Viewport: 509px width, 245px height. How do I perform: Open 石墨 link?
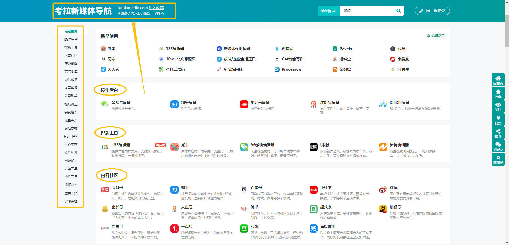click(x=398, y=49)
